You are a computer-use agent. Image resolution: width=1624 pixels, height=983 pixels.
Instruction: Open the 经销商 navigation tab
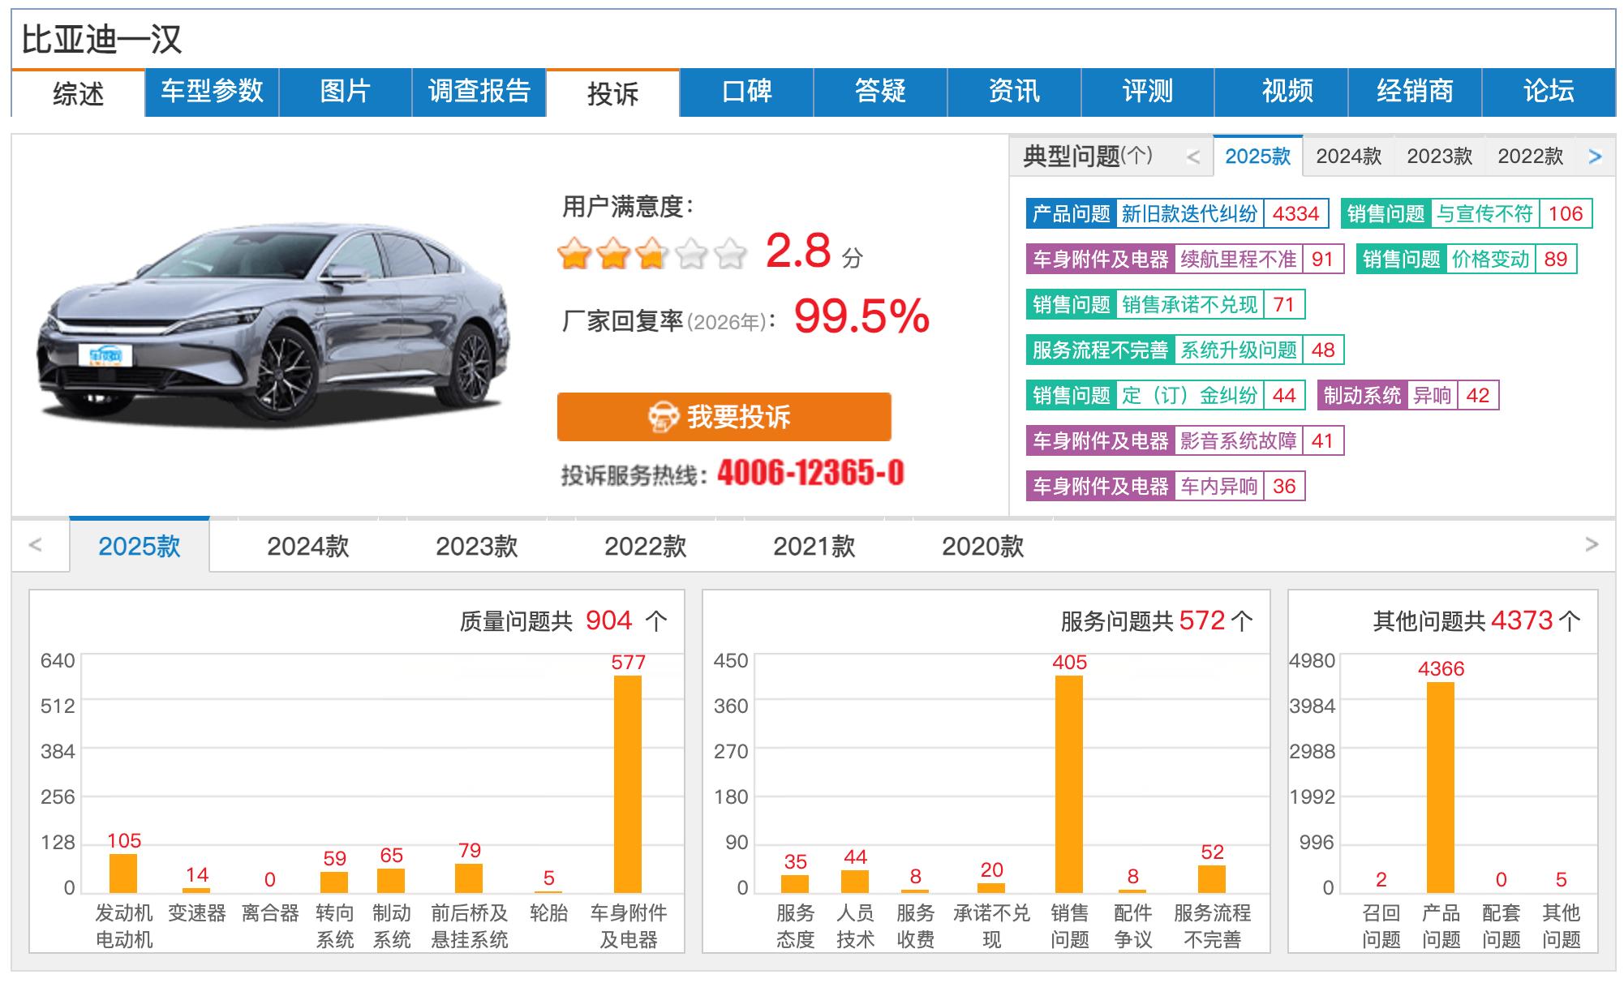click(1415, 92)
